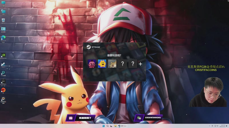Launch Microsoft Edge from the desktop
The image size is (229, 128).
click(3, 39)
